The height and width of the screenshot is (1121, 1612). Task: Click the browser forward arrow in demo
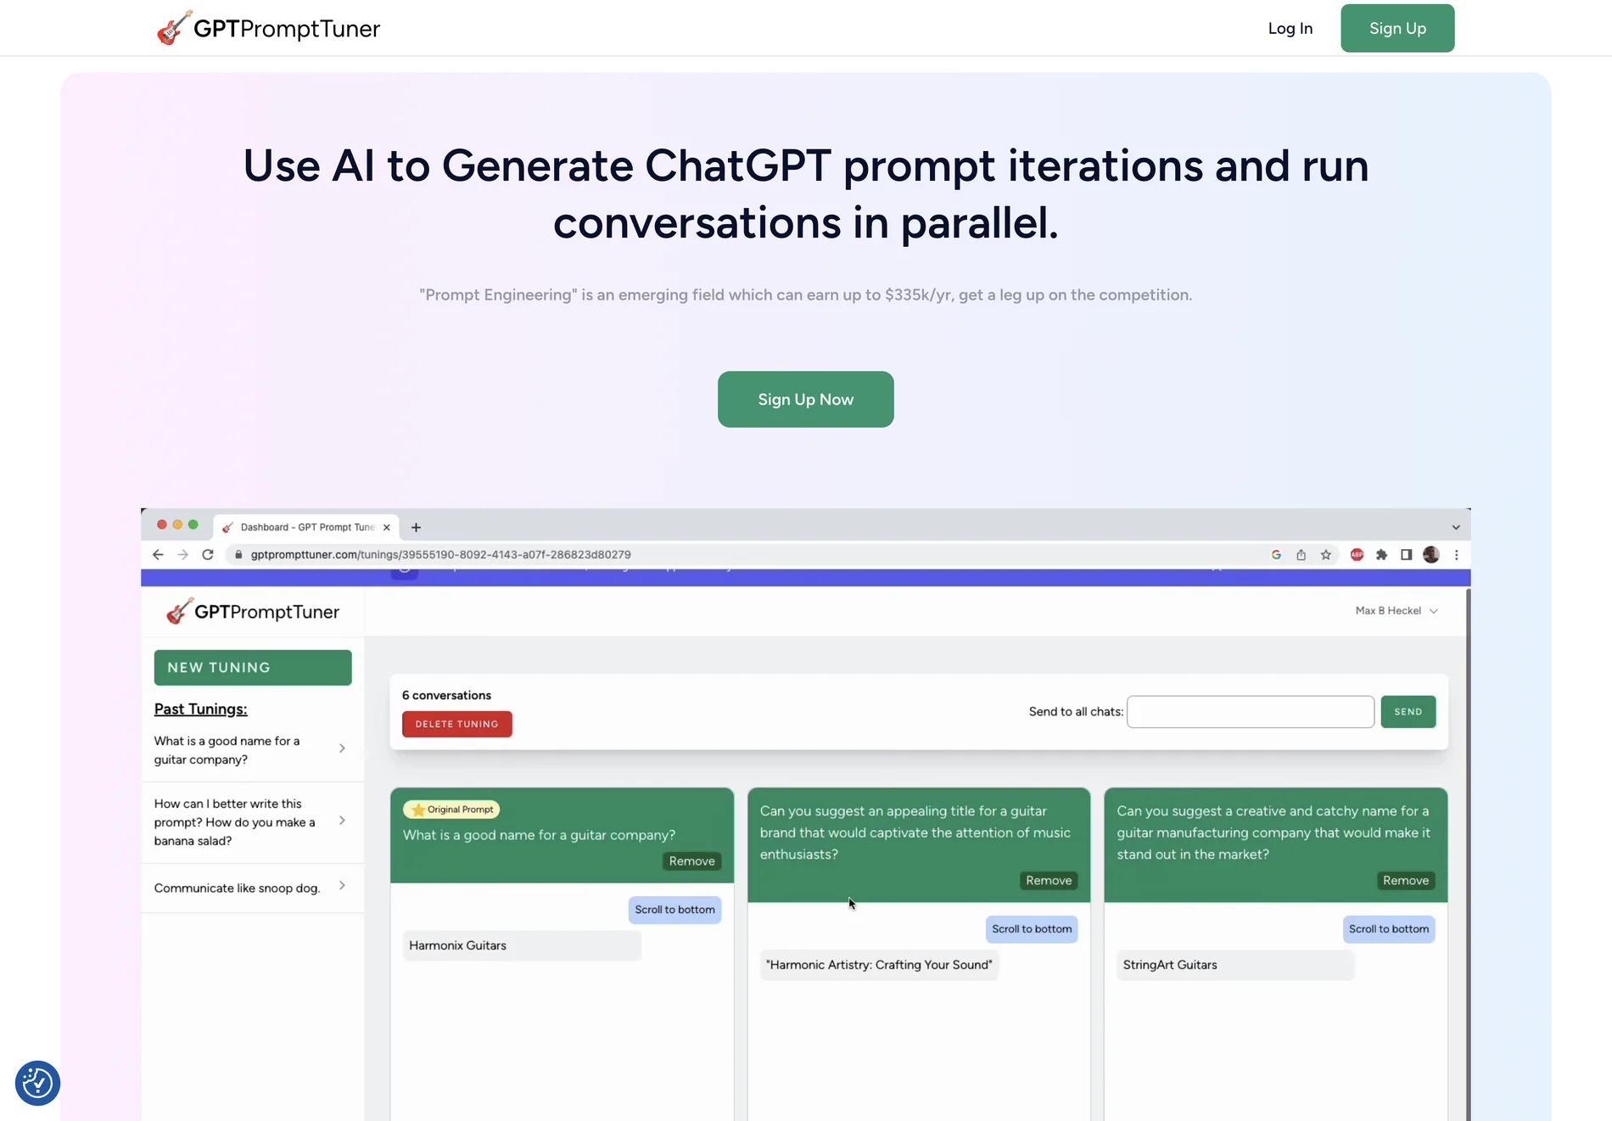[x=182, y=554]
